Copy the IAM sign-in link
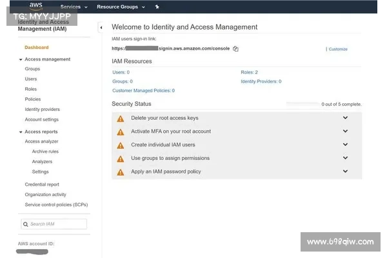 click(235, 49)
